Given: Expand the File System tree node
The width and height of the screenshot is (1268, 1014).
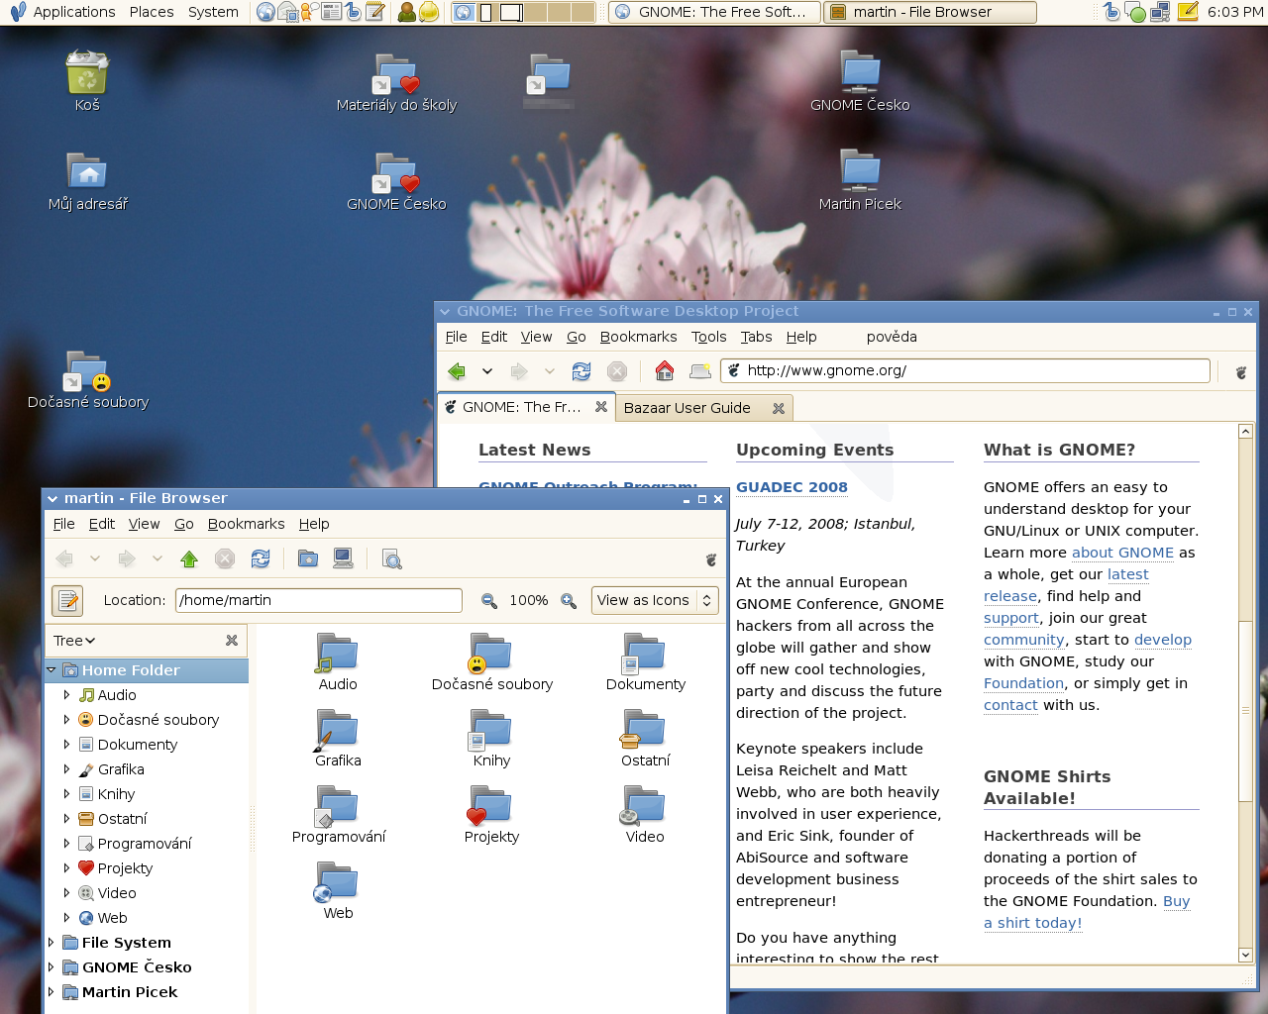Looking at the screenshot, I should 52,943.
